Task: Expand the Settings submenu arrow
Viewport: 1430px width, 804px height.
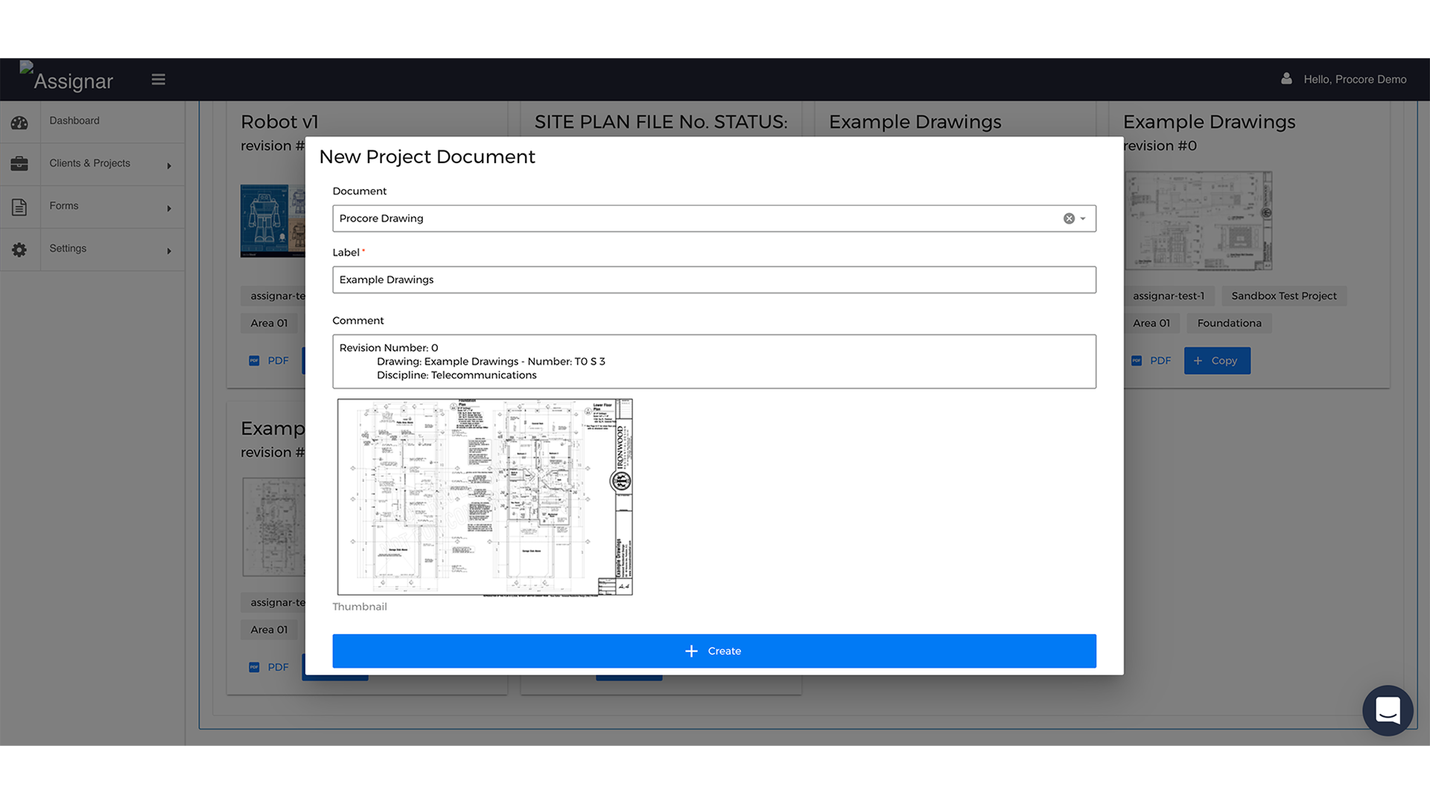Action: [169, 251]
